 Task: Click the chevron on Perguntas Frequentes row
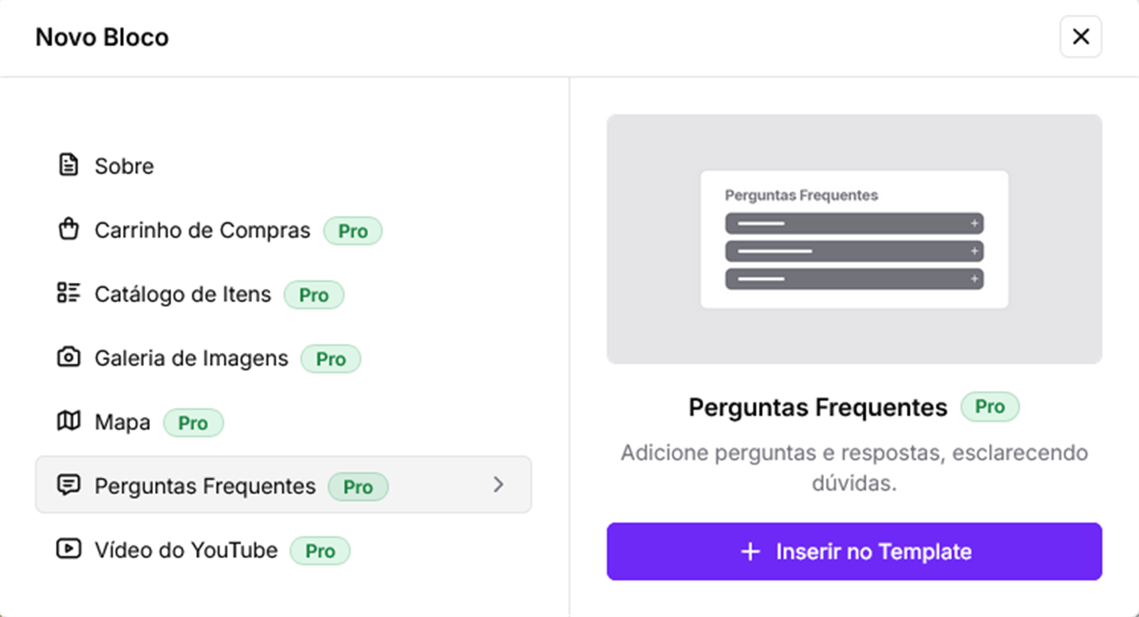pyautogui.click(x=498, y=485)
